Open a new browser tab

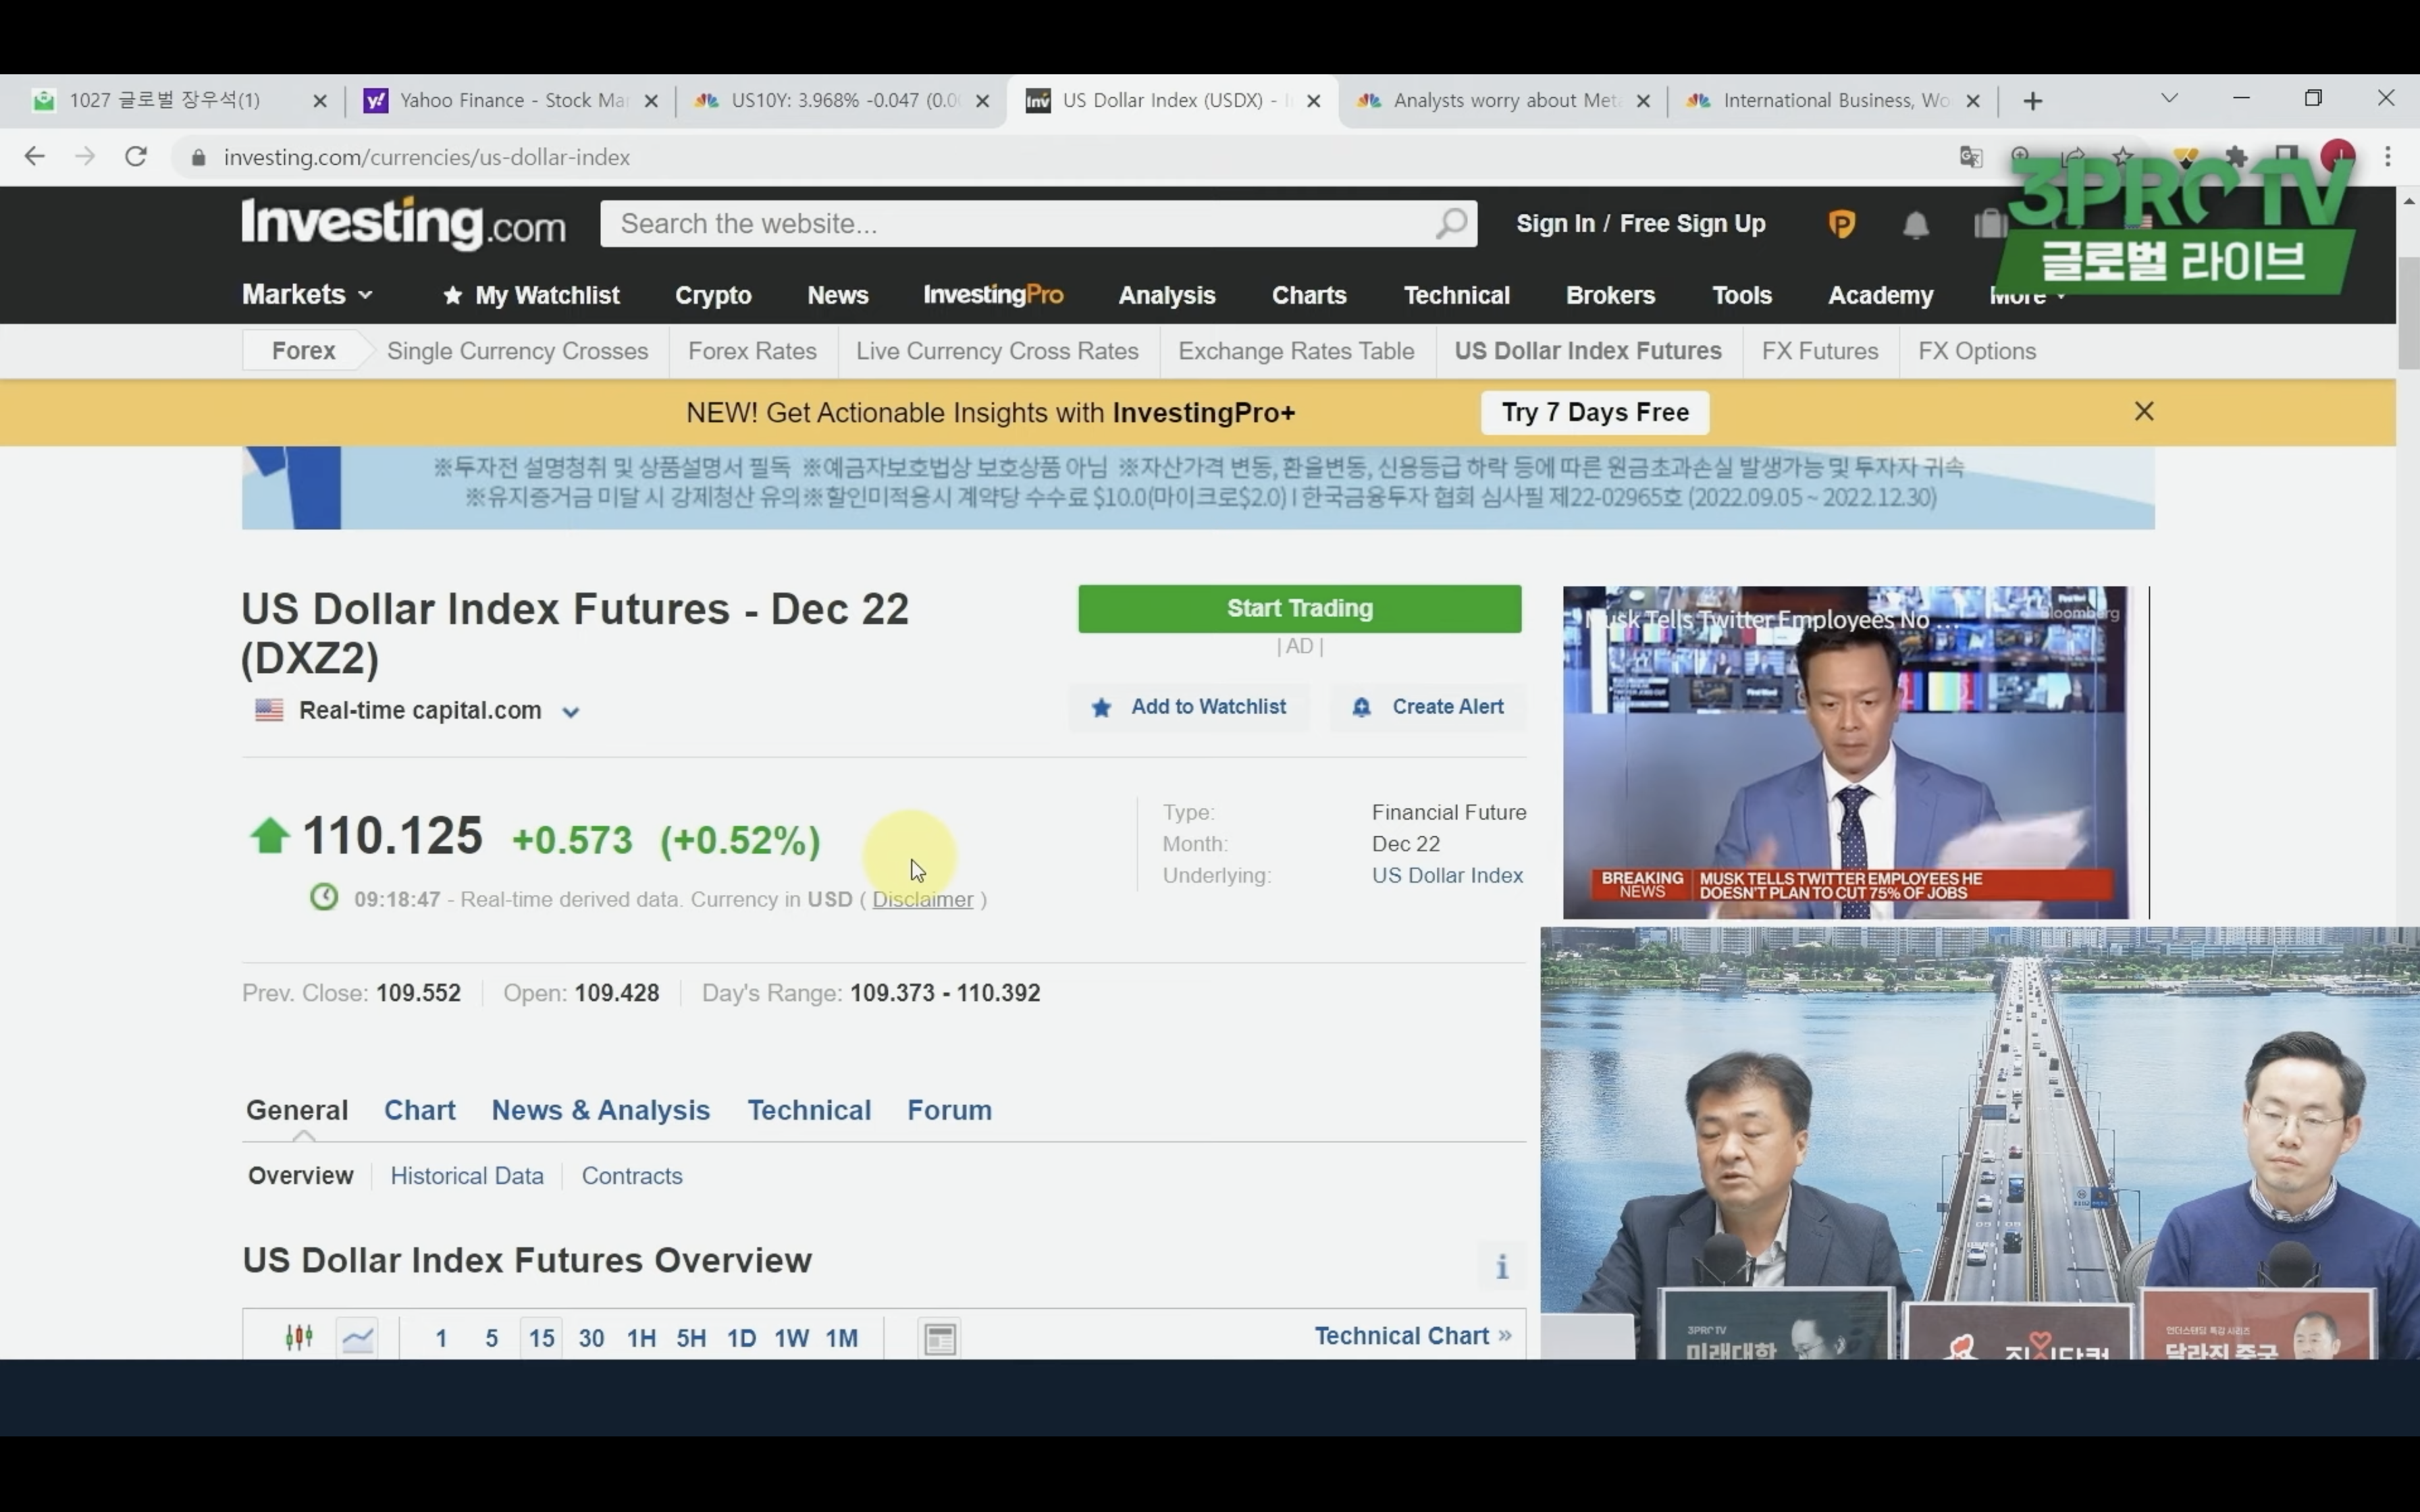click(x=2032, y=101)
